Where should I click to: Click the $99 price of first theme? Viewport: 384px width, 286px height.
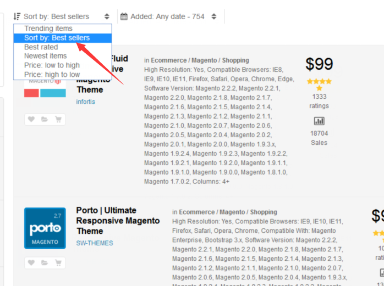319,64
